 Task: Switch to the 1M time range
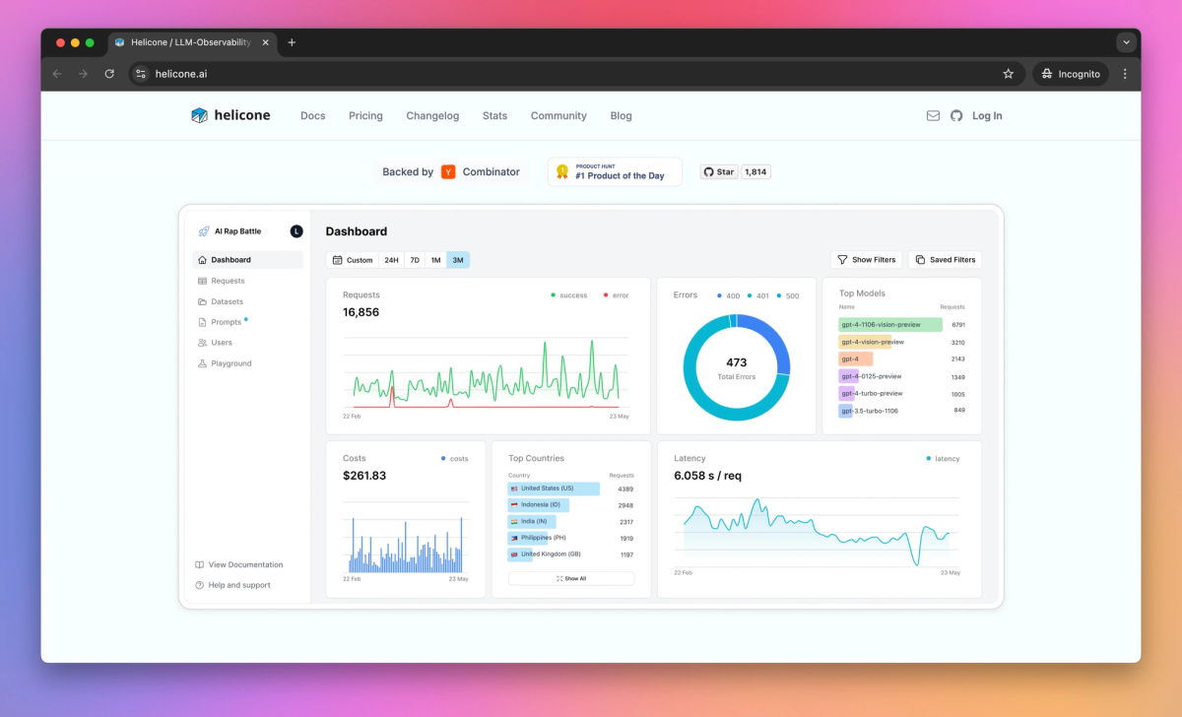click(435, 260)
